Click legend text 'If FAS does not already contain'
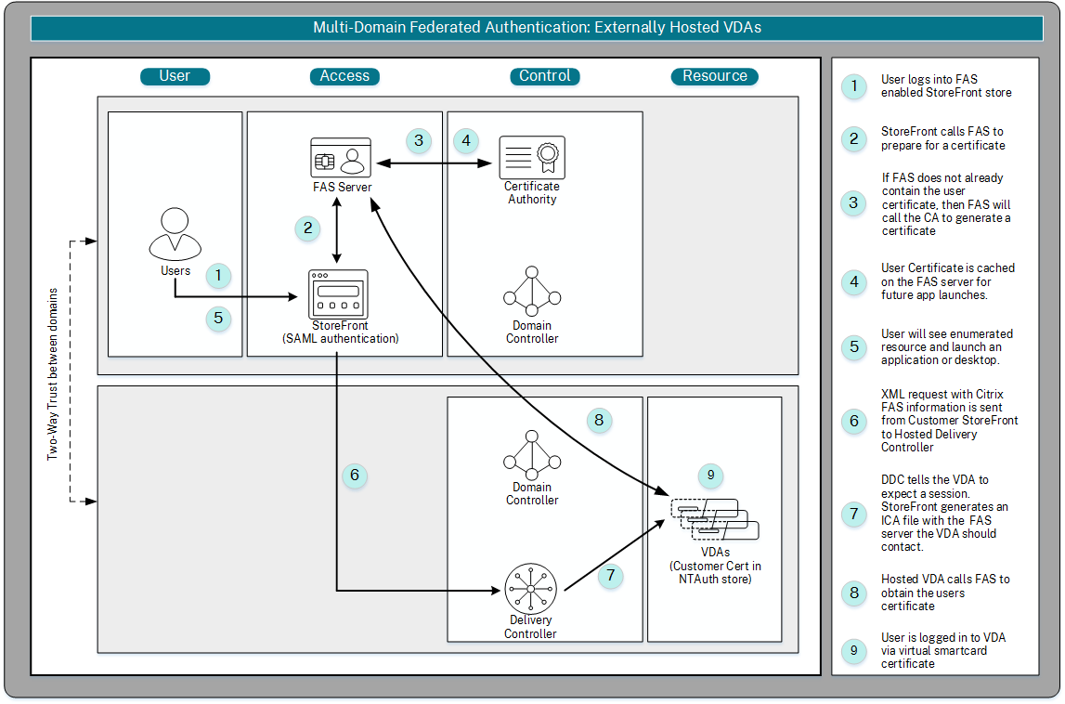The image size is (1065, 704). coord(946,203)
